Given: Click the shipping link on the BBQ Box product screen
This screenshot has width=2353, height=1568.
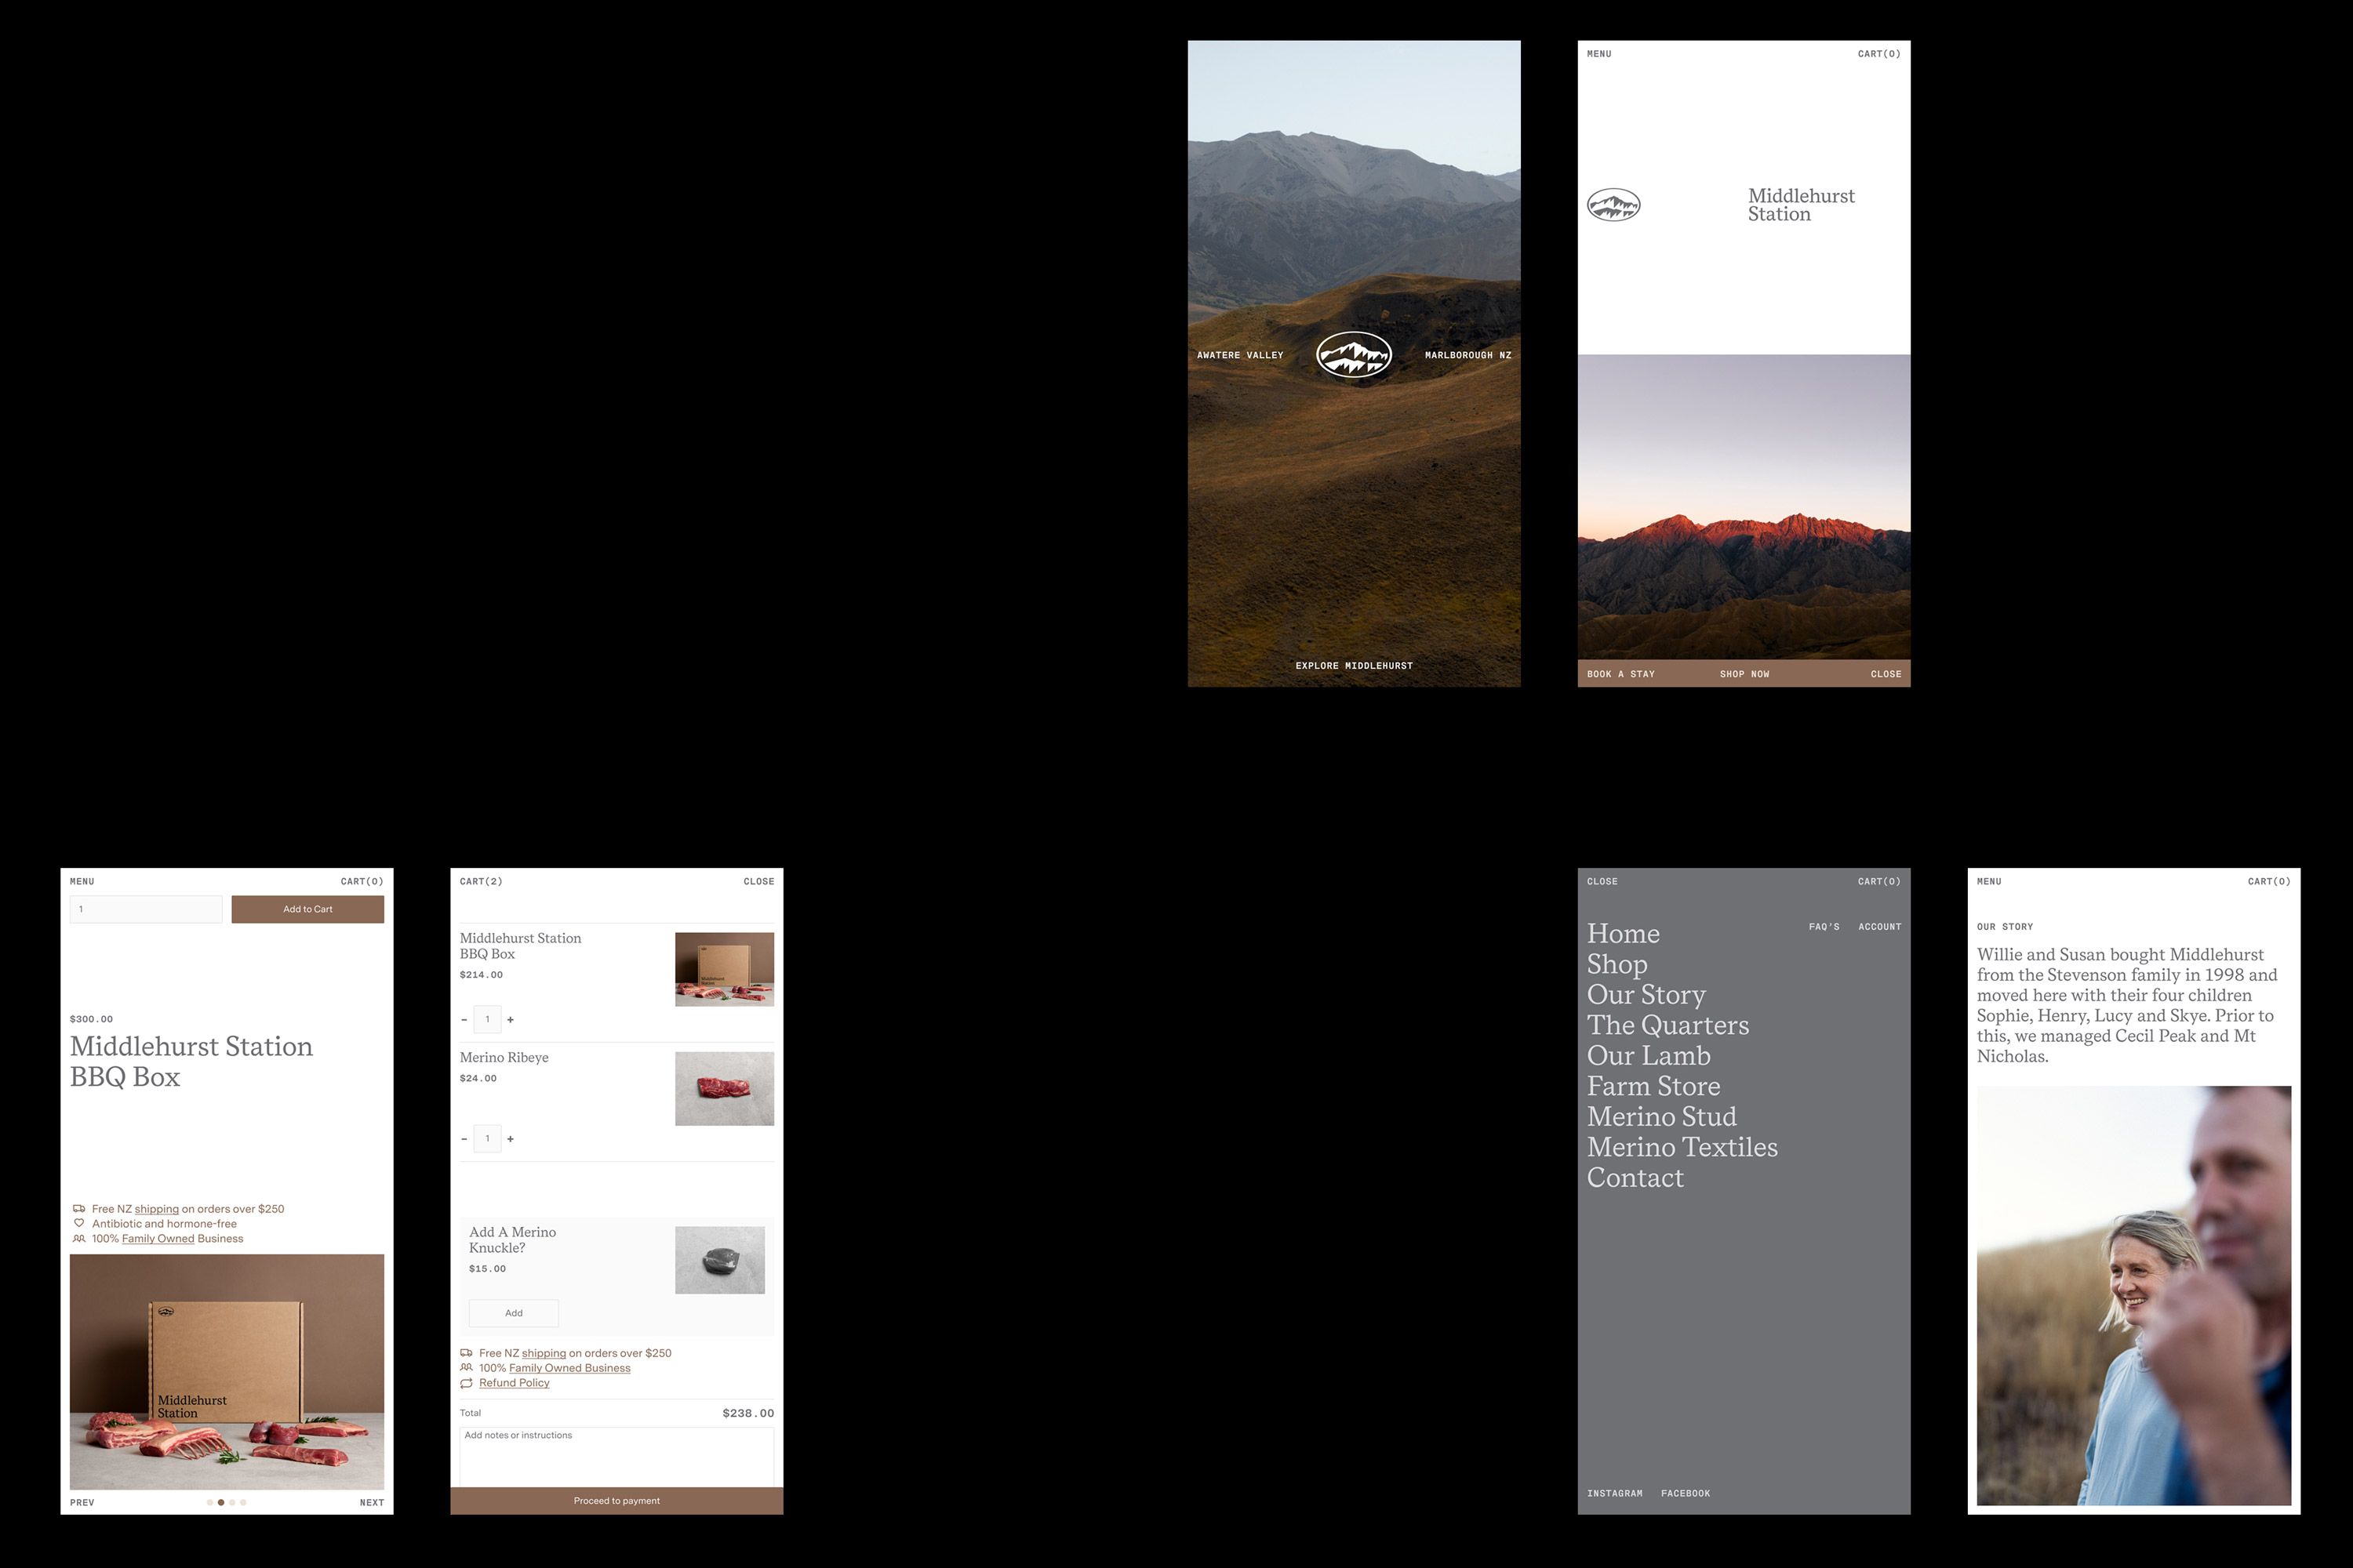Looking at the screenshot, I should [157, 1209].
